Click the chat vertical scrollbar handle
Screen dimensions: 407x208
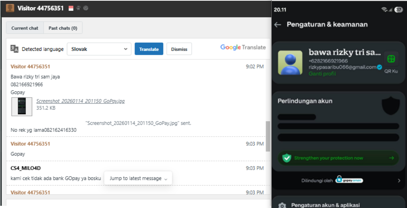click(x=268, y=136)
